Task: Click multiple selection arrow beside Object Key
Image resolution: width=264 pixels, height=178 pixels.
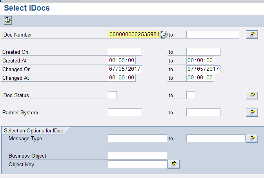Action: tap(173, 164)
